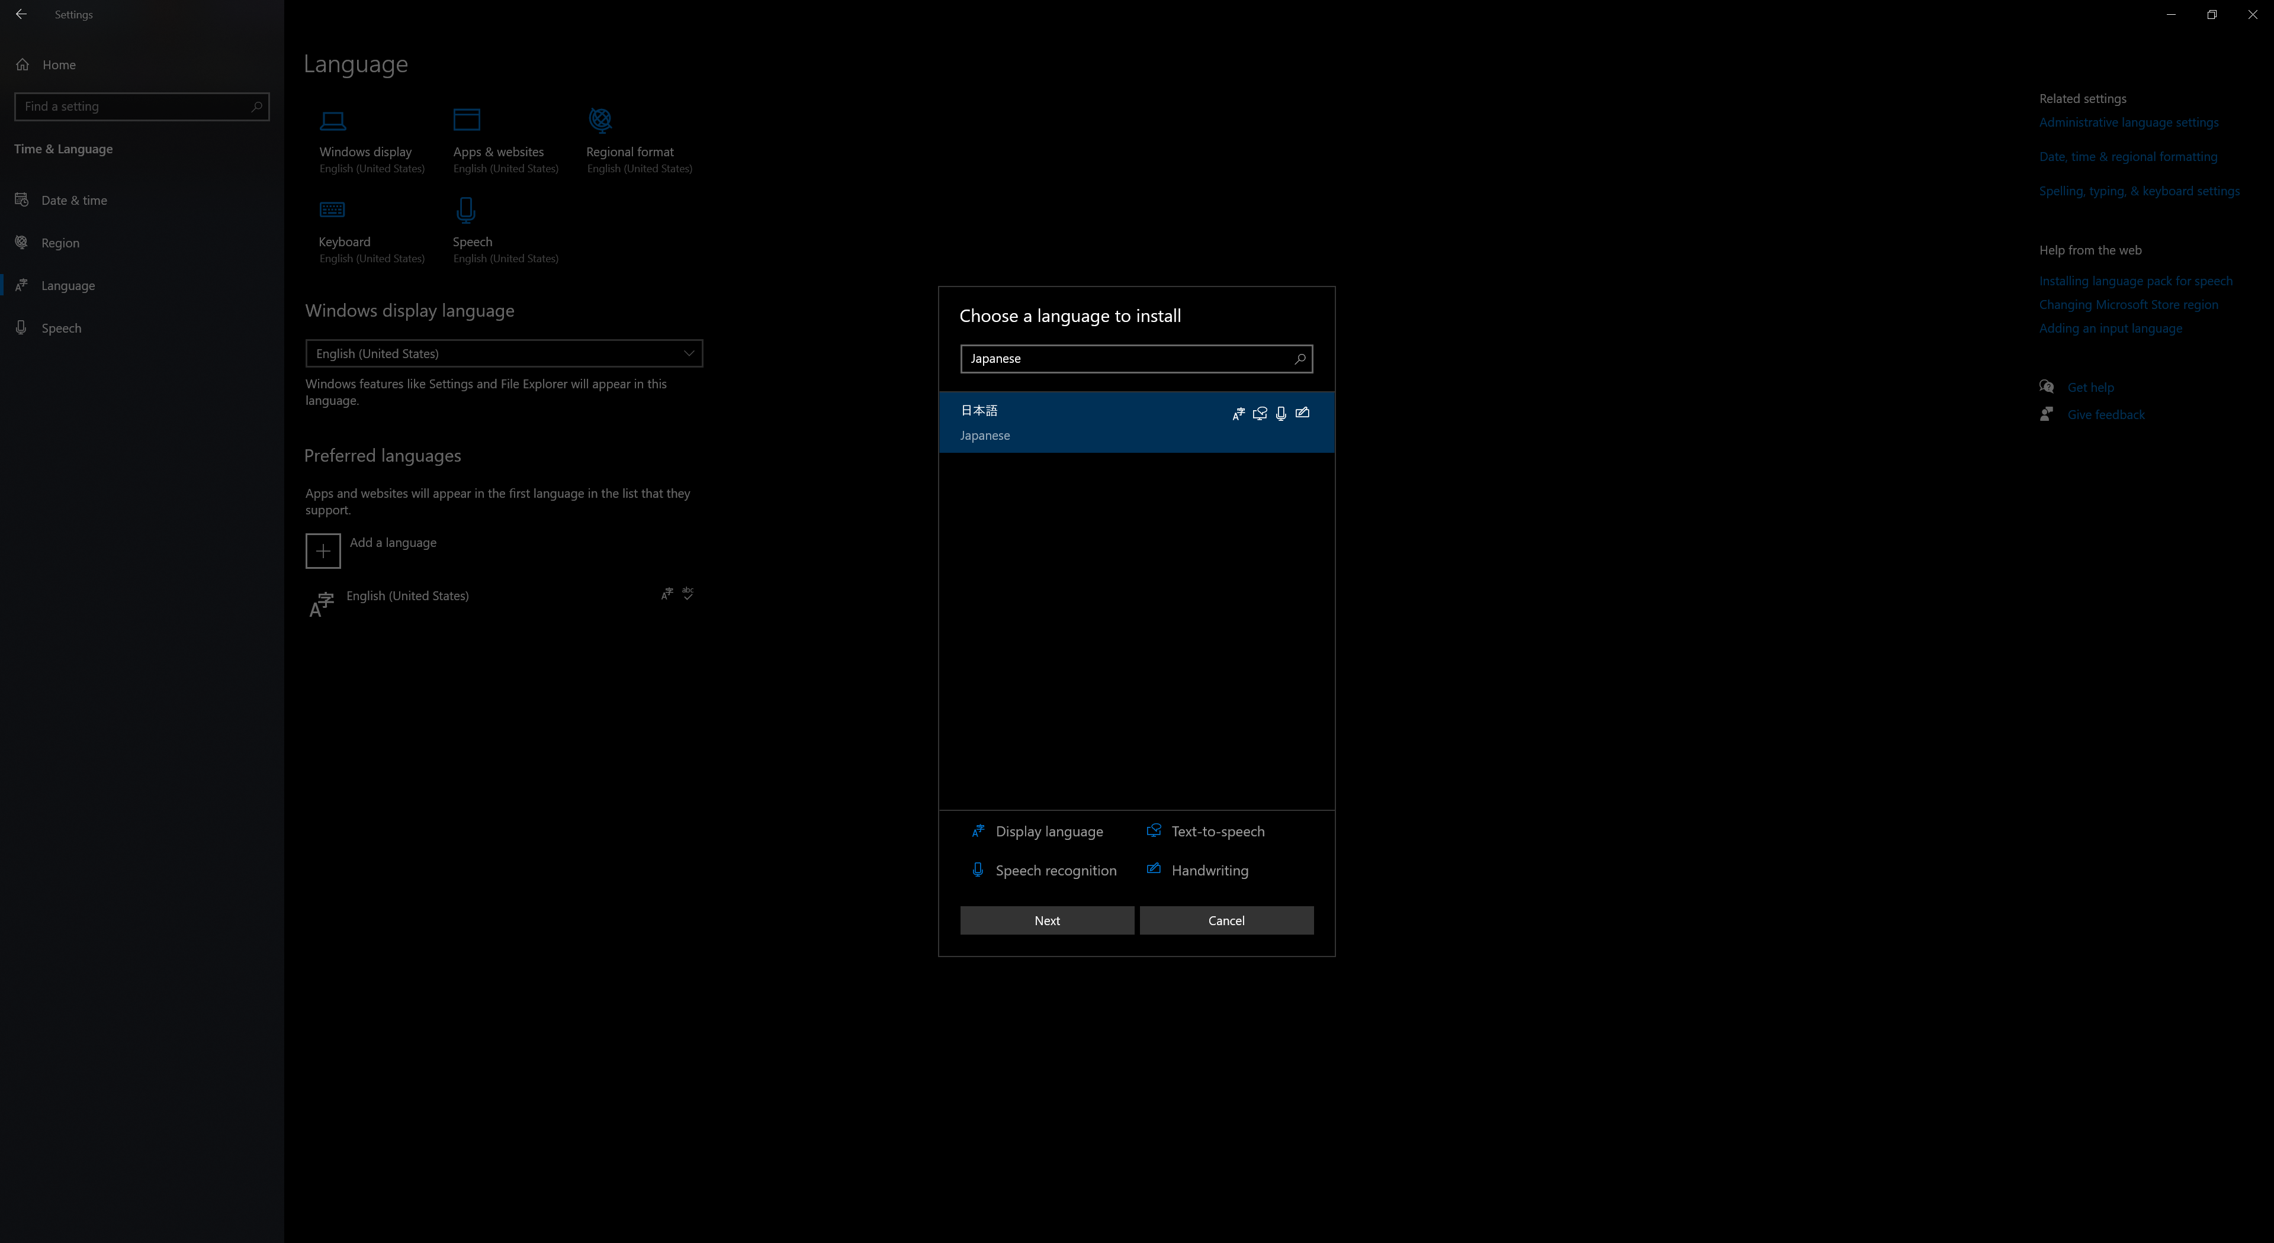Click the plus icon to add a language
Viewport: 2274px width, 1243px height.
pyautogui.click(x=323, y=552)
